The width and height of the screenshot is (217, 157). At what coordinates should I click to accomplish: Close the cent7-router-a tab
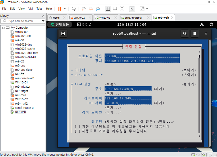click(148, 17)
